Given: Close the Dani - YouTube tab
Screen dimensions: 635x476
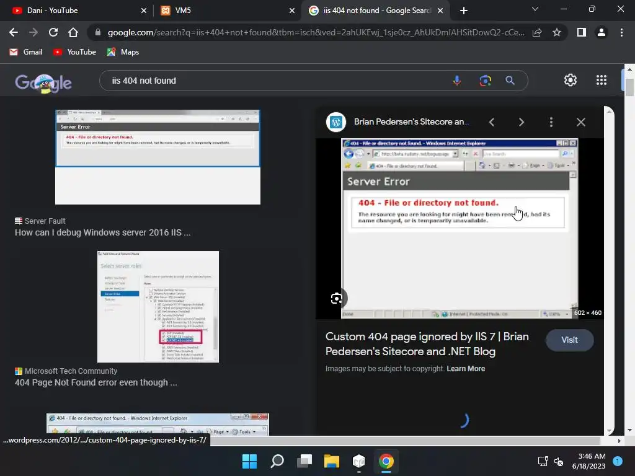Looking at the screenshot, I should pos(144,11).
